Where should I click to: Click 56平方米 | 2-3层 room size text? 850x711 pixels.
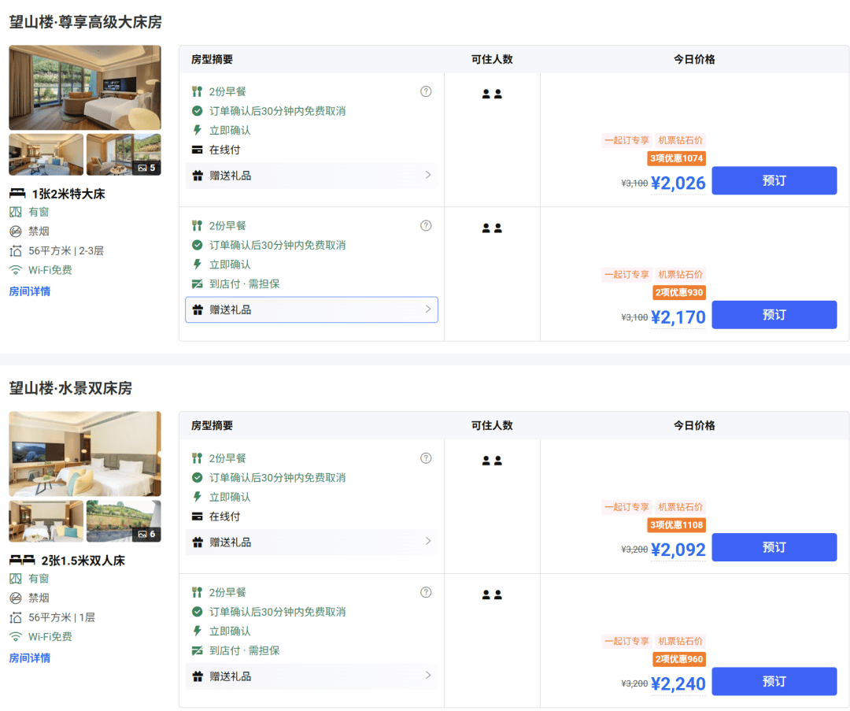point(66,251)
